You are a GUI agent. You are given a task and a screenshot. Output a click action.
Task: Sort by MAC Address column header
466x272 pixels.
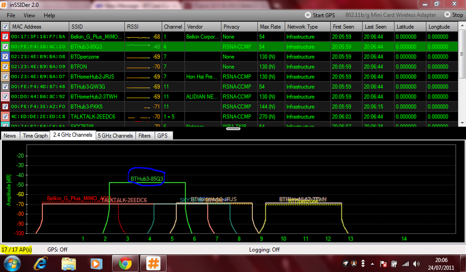click(x=39, y=27)
